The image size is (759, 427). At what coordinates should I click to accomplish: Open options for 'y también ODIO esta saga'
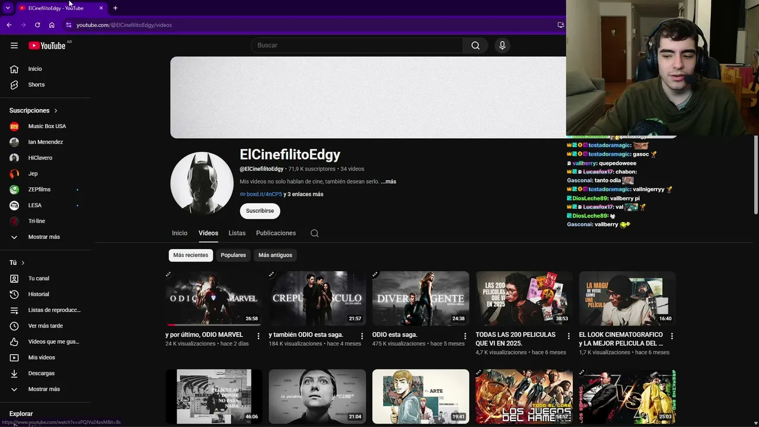362,336
